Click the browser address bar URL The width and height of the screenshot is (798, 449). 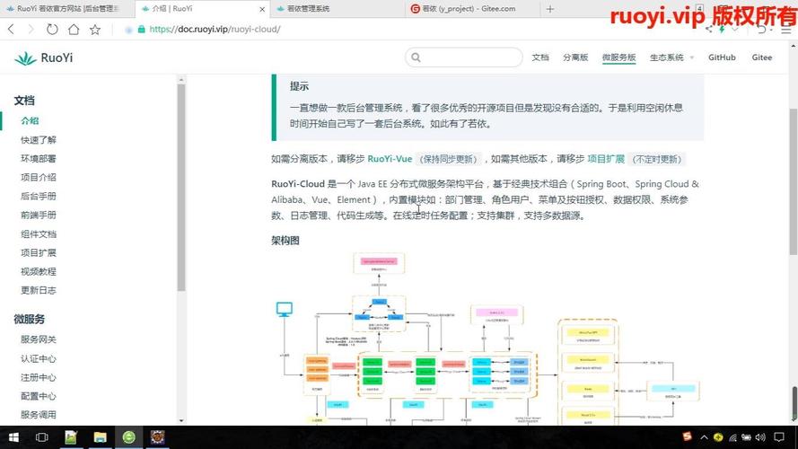coord(215,30)
